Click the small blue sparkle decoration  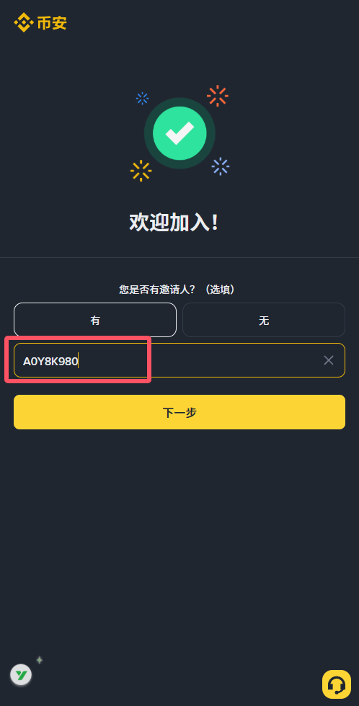tap(142, 98)
